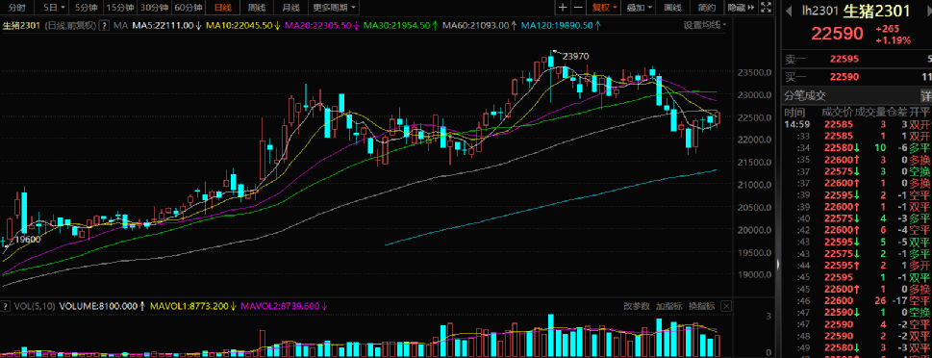This screenshot has height=358, width=932.
Task: Click 换指标 to change indicator
Action: [x=701, y=306]
